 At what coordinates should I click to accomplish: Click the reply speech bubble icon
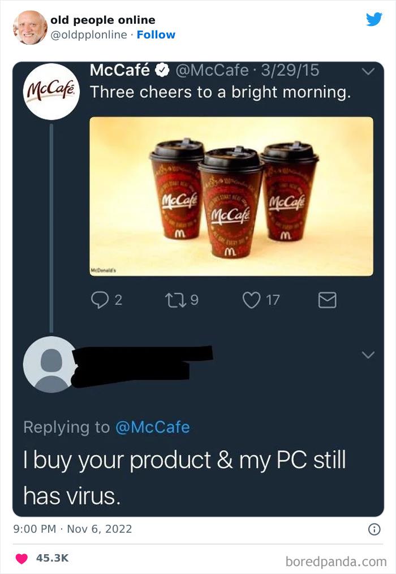[101, 300]
